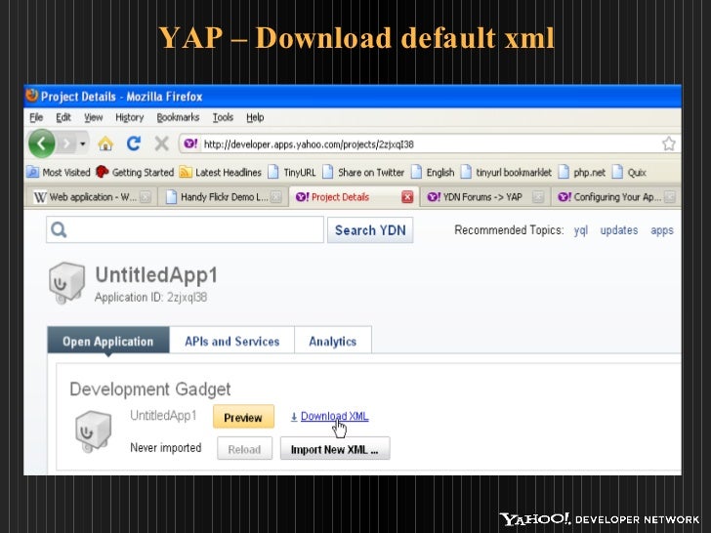The width and height of the screenshot is (711, 533).
Task: Click the URL address bar field
Action: pos(429,144)
